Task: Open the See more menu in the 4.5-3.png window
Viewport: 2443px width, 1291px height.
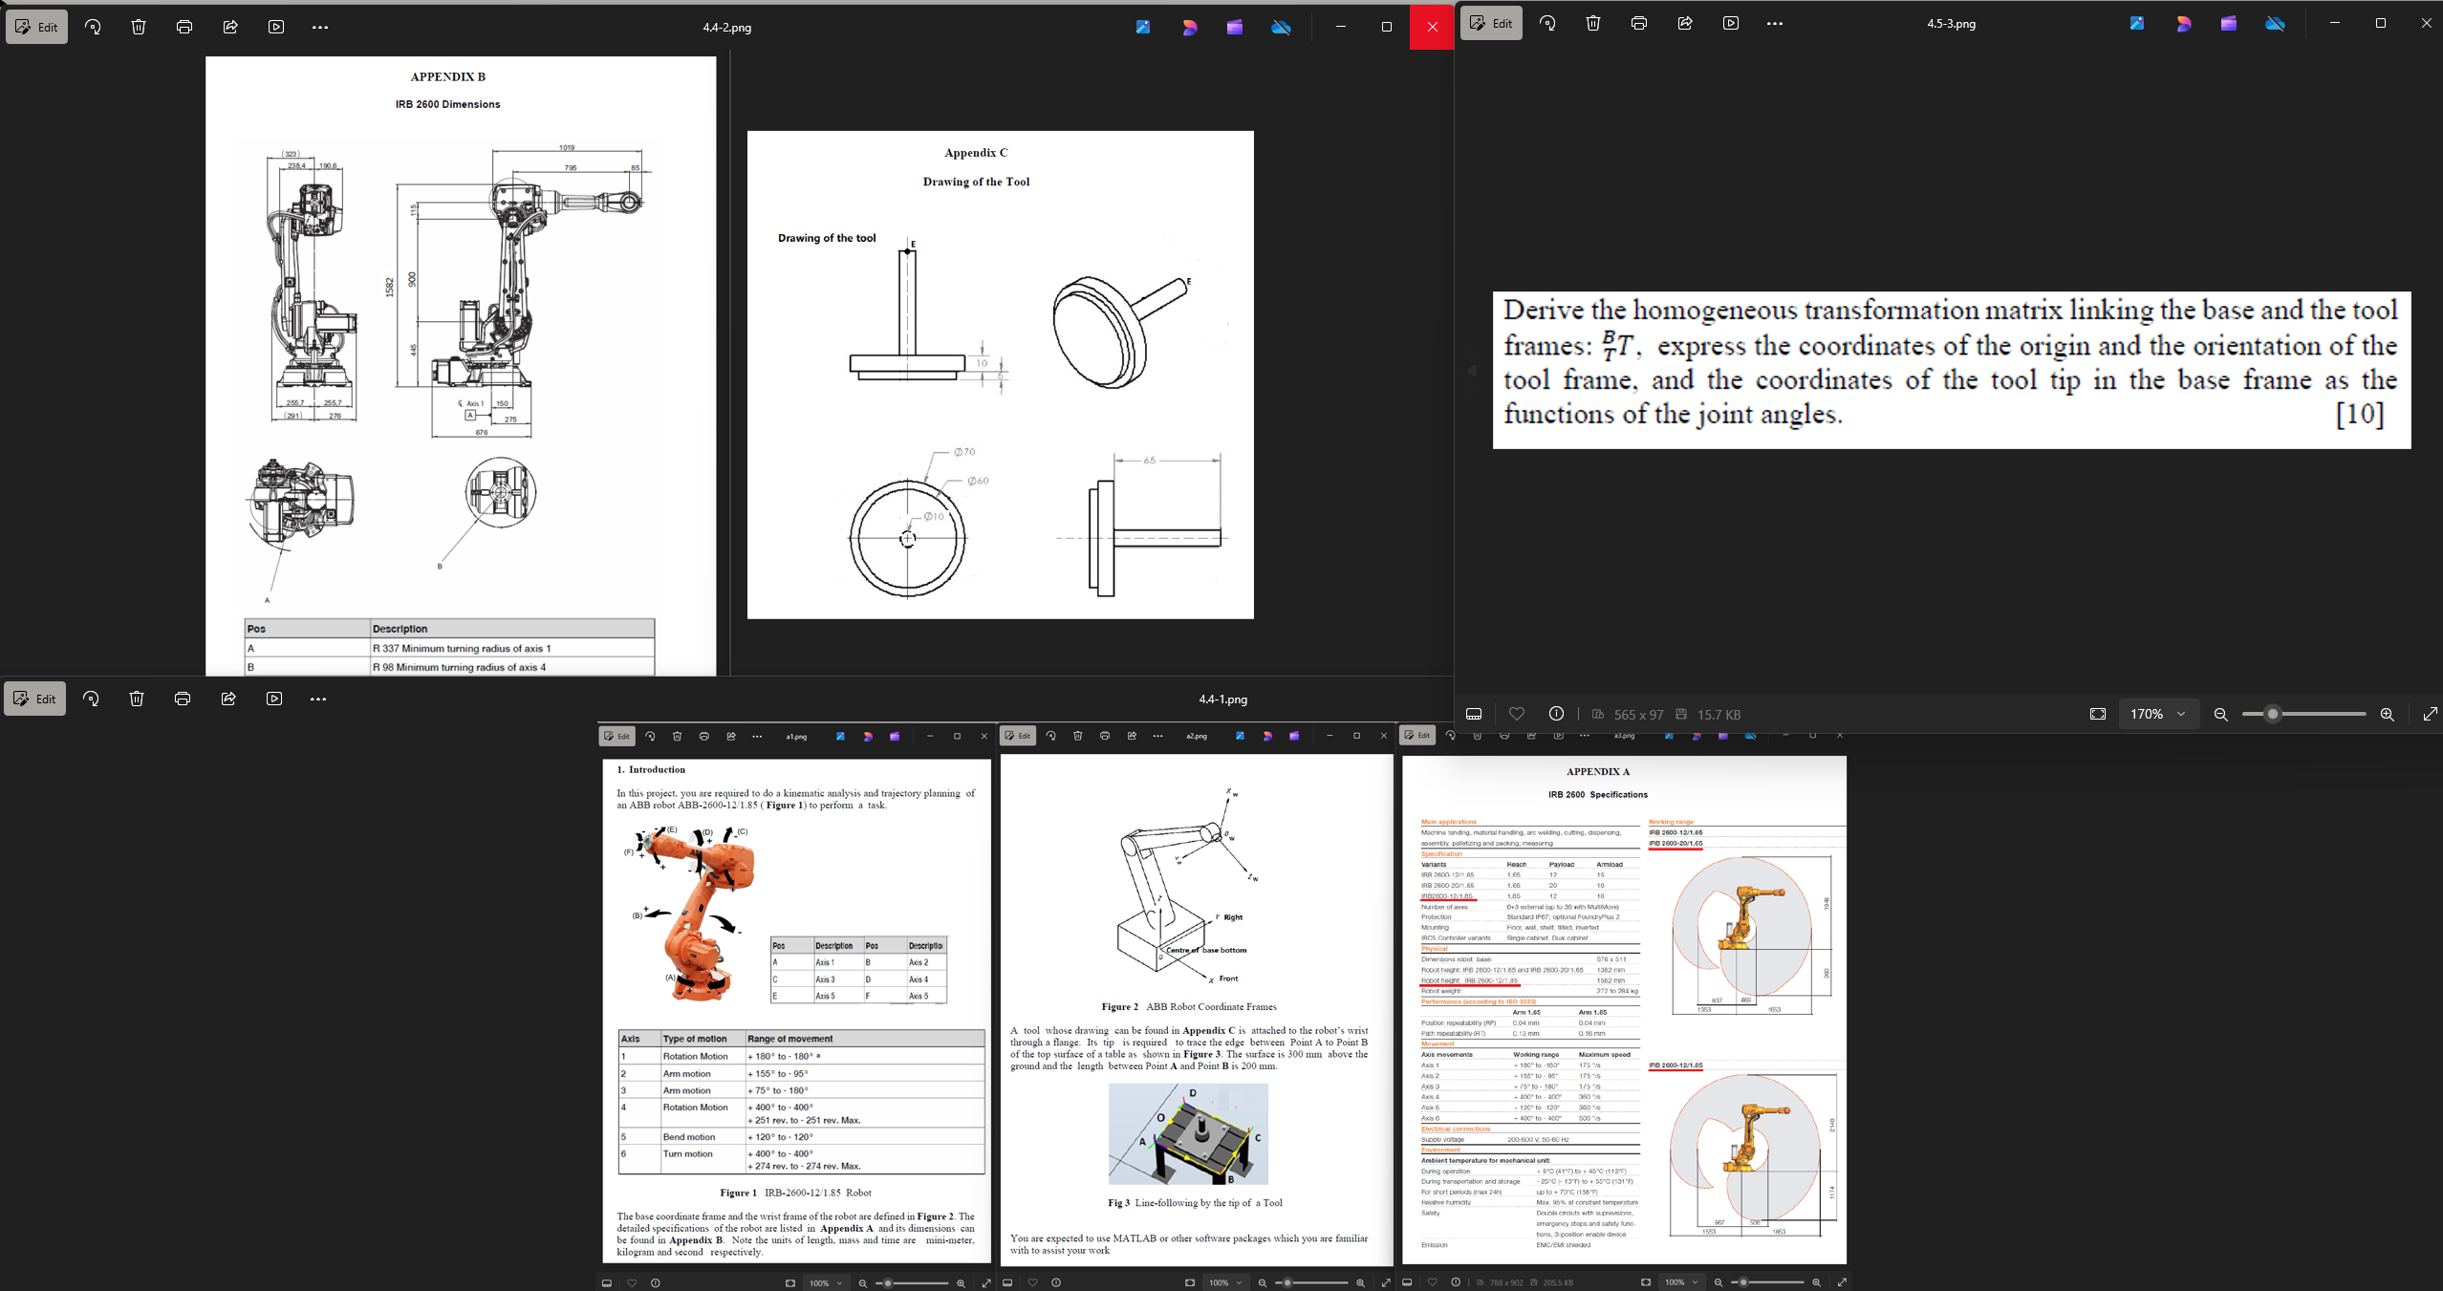Action: (1775, 24)
